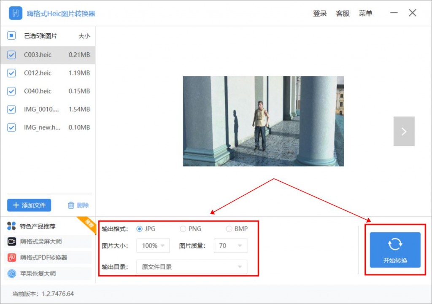Click the 大小 column header
This screenshot has height=304, width=432.
tap(84, 36)
